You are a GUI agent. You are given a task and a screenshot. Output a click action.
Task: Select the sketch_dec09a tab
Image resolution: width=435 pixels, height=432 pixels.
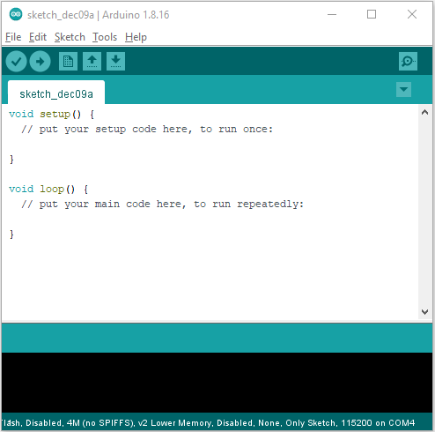tap(56, 93)
